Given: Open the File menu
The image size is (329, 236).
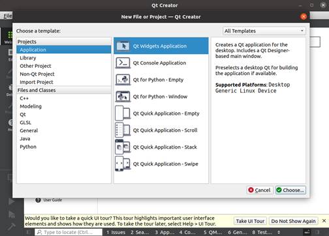Looking at the screenshot, I should 8,16.
